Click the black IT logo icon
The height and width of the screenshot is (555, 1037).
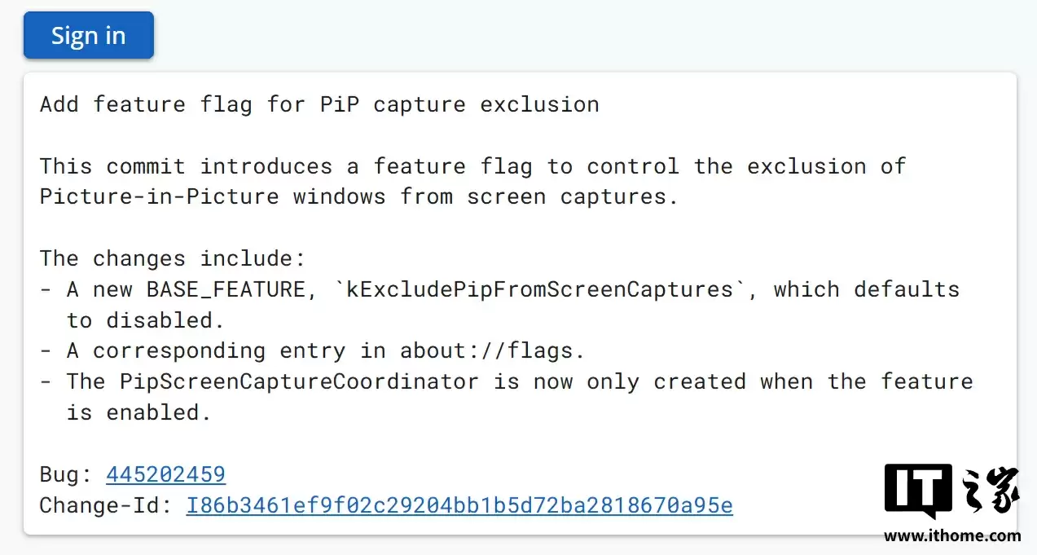pos(918,491)
